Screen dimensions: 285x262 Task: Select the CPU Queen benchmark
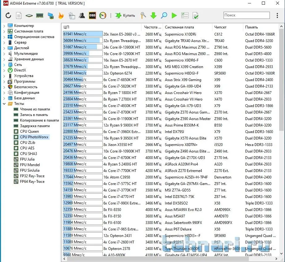tap(29, 131)
